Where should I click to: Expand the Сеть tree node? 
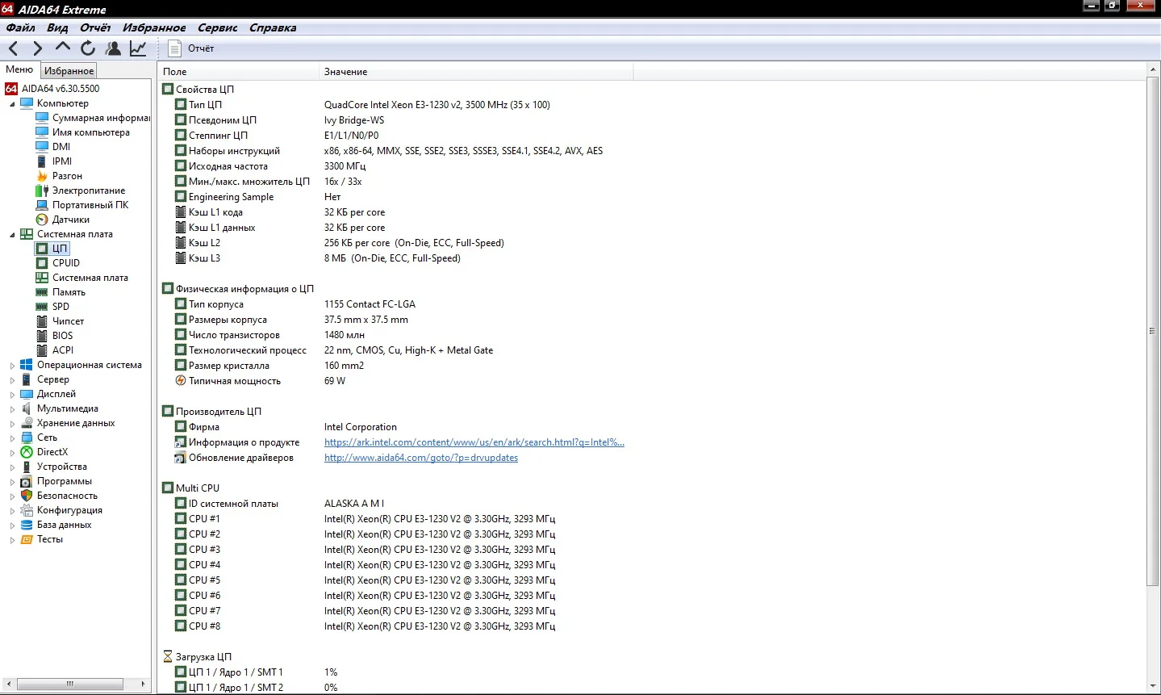(12, 438)
